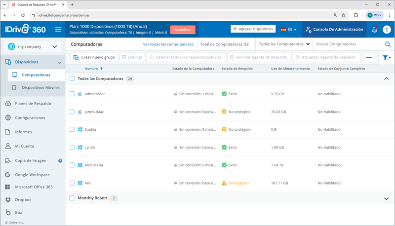Go to Planes de Respaldo section
Screen dimensions: 395x226
pos(33,104)
